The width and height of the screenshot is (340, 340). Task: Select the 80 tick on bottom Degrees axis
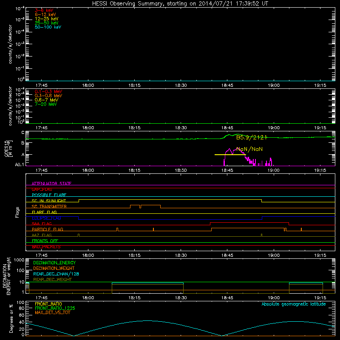22,308
